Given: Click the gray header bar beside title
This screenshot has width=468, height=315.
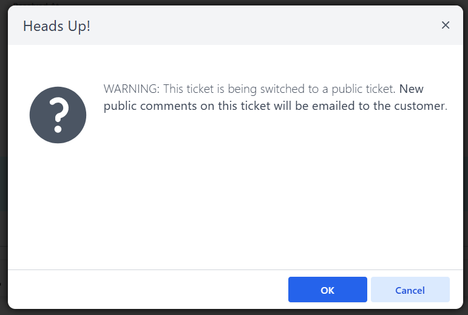Looking at the screenshot, I should 263,25.
